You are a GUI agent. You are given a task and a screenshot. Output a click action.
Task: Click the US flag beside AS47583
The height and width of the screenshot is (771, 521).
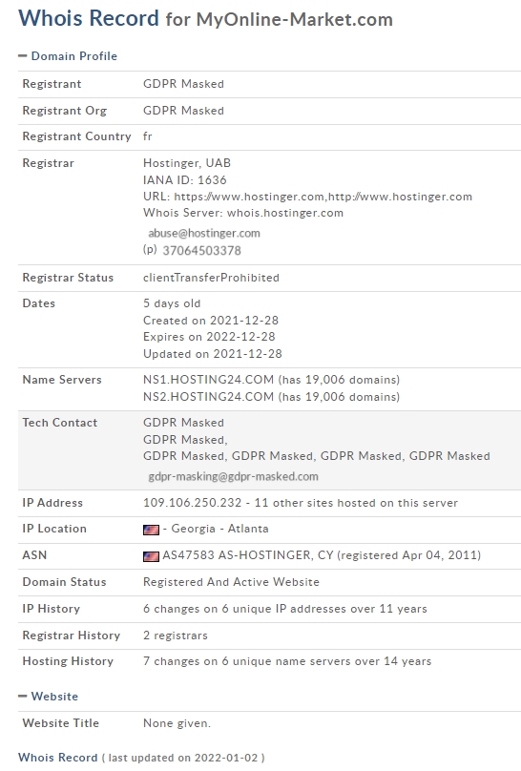[151, 556]
